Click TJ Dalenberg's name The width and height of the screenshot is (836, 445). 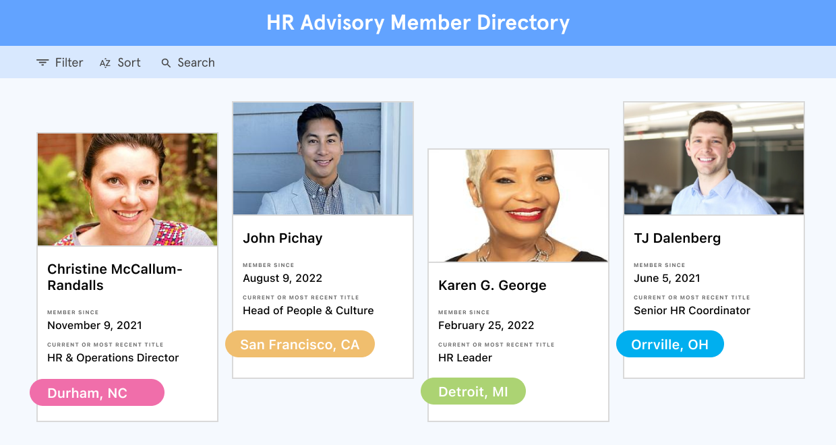point(677,238)
